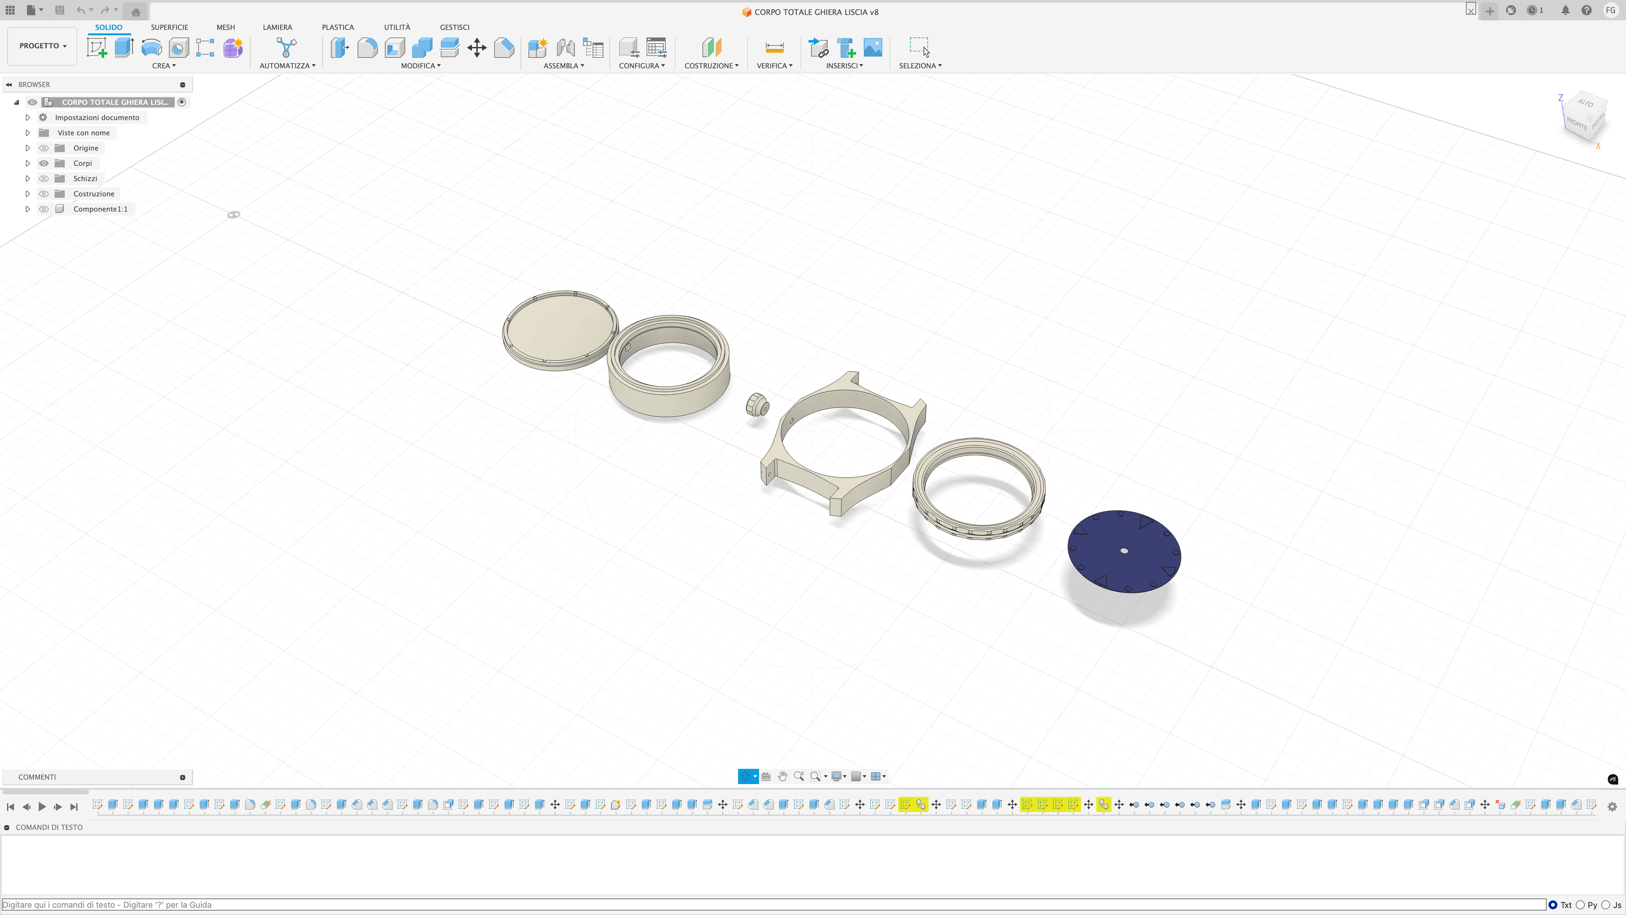
Task: Open the GESTISCI menu tab
Action: click(x=455, y=27)
